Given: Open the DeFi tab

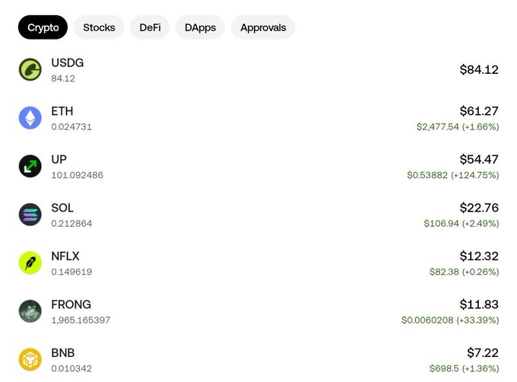Looking at the screenshot, I should click(150, 27).
